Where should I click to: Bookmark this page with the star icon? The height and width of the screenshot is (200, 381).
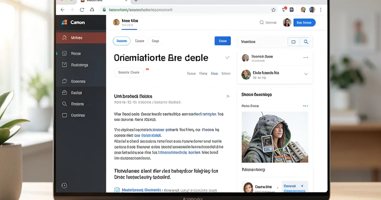[273, 10]
